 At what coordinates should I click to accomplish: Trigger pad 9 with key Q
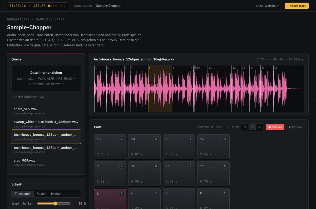pyautogui.click(x=110, y=174)
